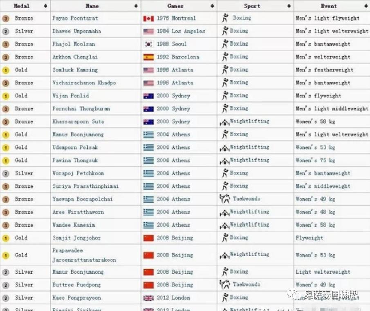This screenshot has width=370, height=311.
Task: Sort the table by Medal column arrows
Action: click(x=45, y=6)
